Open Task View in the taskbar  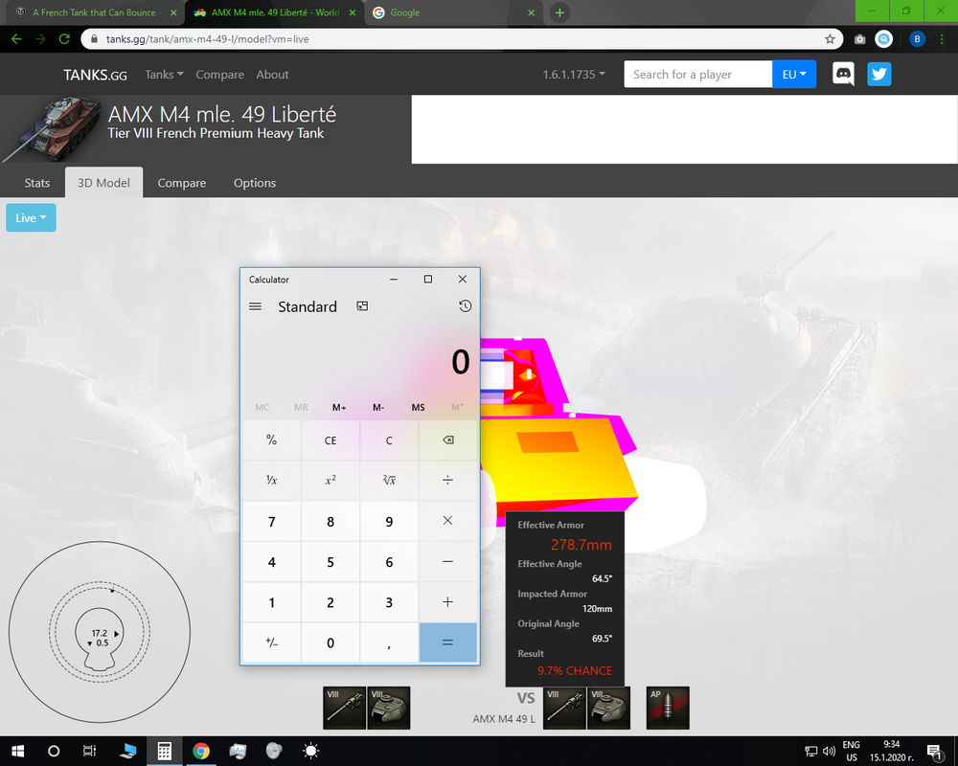[89, 751]
